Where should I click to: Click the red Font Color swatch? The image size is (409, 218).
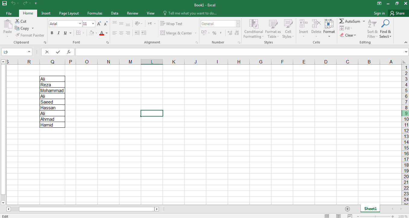click(x=101, y=33)
